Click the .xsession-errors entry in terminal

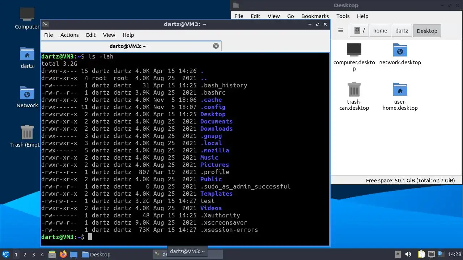229,230
